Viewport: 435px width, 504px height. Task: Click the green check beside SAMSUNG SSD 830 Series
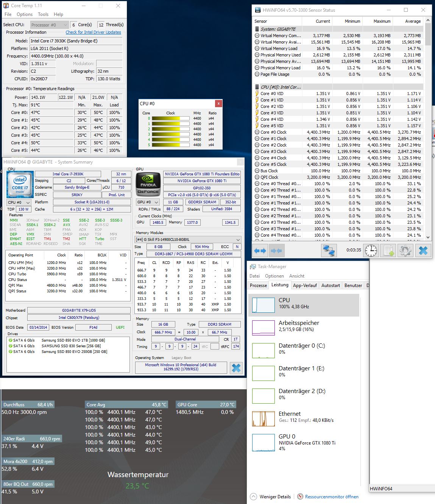tap(11, 346)
